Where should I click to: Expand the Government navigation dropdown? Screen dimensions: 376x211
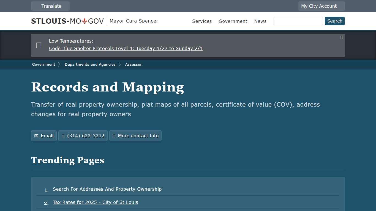[x=233, y=21]
